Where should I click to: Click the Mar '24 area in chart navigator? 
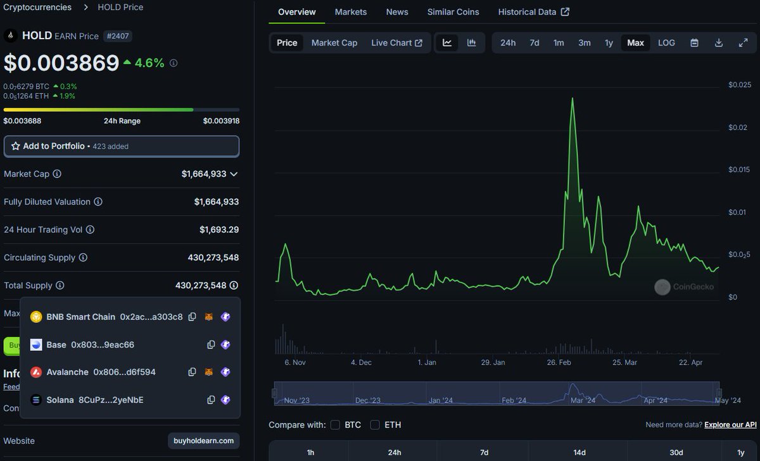(x=582, y=400)
